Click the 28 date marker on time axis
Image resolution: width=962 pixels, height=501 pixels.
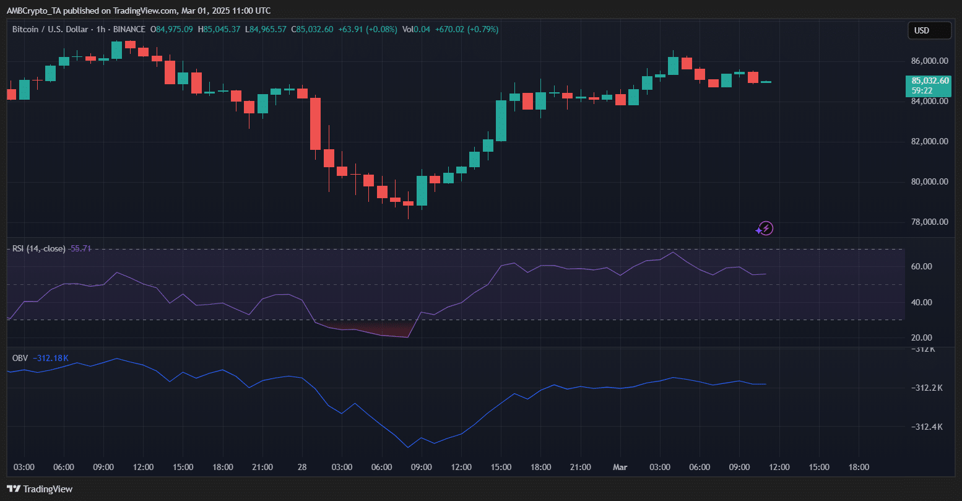coord(302,467)
